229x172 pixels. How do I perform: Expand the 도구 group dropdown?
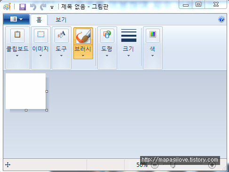(x=61, y=55)
